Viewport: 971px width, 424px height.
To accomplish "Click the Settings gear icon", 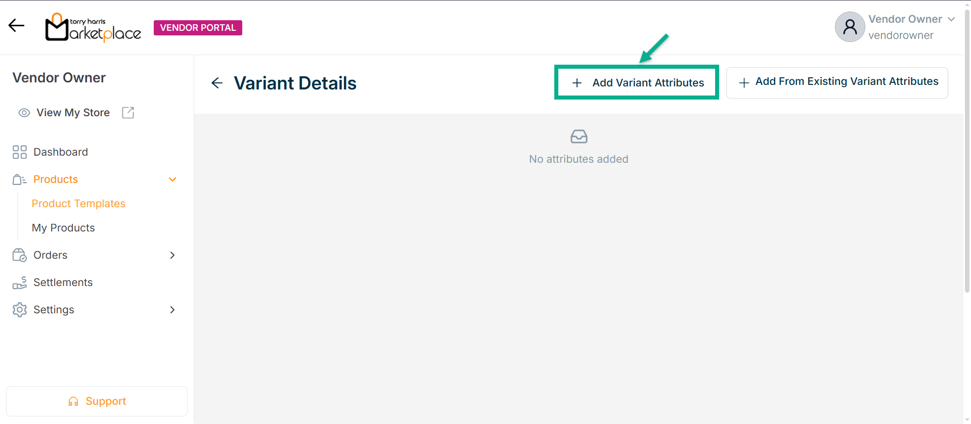I will click(x=20, y=310).
